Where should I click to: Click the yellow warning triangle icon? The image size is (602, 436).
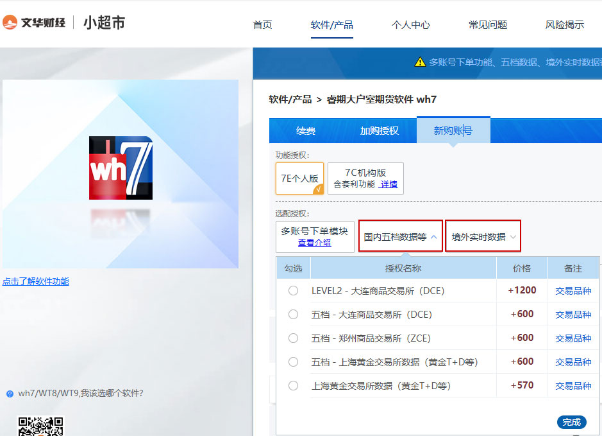(x=420, y=62)
